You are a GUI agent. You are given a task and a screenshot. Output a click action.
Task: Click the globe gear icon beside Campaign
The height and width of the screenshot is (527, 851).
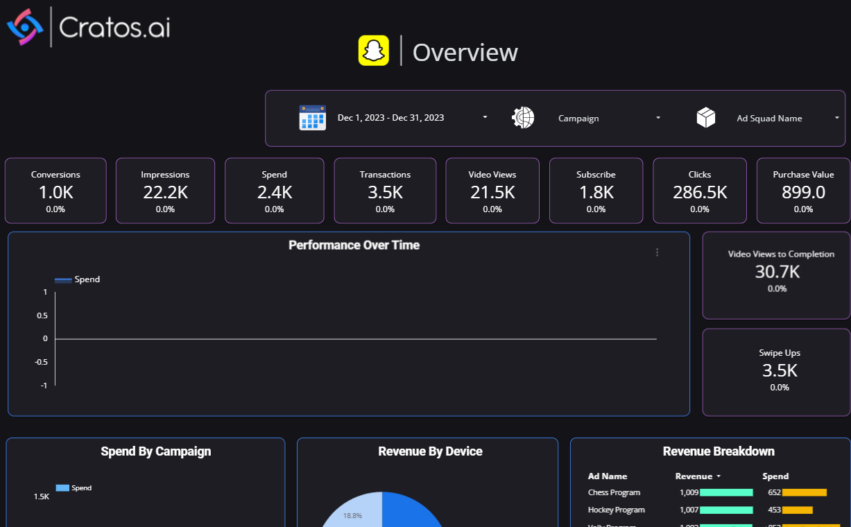pyautogui.click(x=523, y=118)
